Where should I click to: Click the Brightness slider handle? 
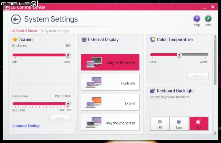[68, 55]
